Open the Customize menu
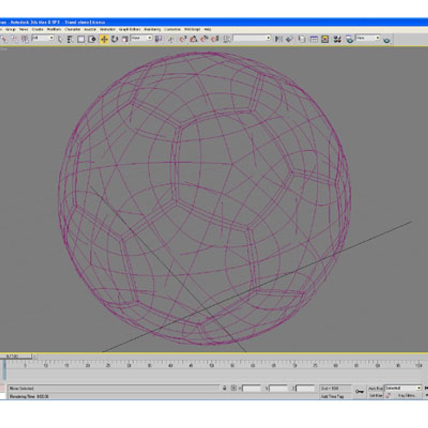The height and width of the screenshot is (428, 428). pyautogui.click(x=172, y=29)
